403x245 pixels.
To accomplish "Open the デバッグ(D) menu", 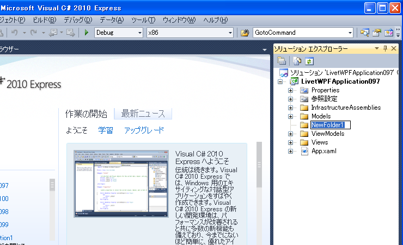I will pos(78,20).
